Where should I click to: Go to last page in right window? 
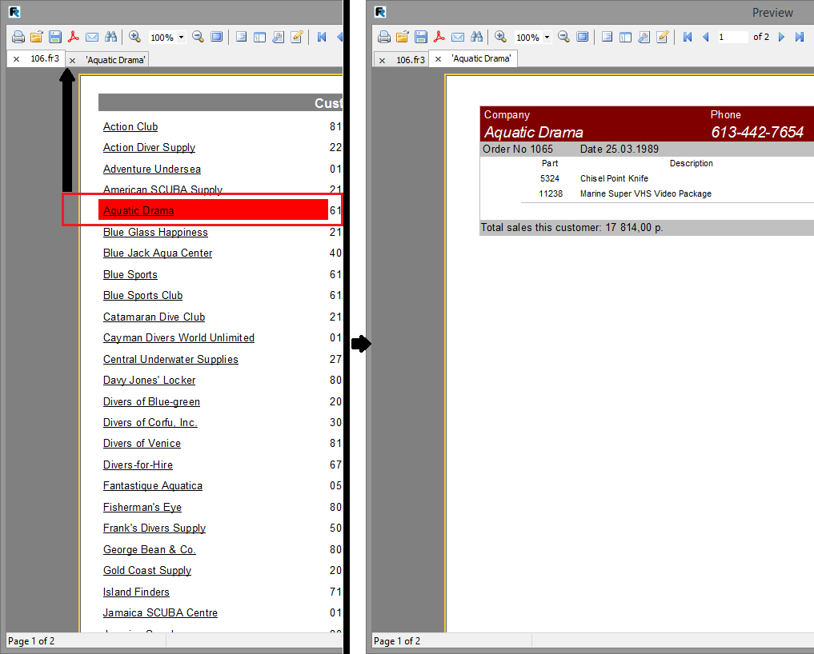[x=800, y=37]
